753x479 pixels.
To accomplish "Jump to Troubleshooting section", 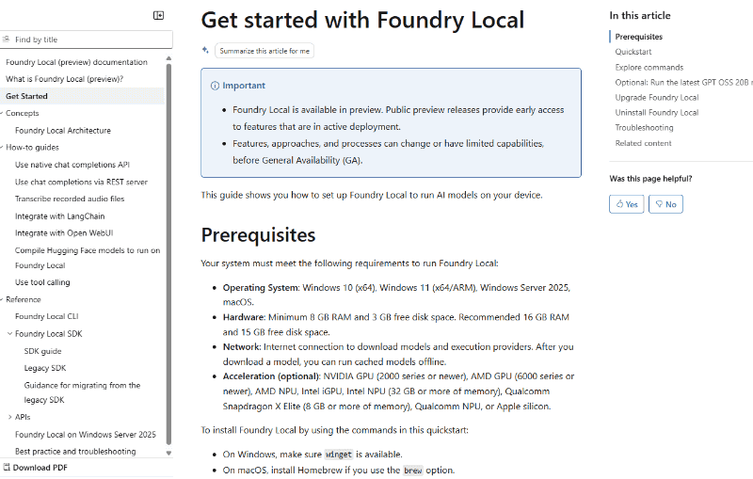I will (x=644, y=128).
